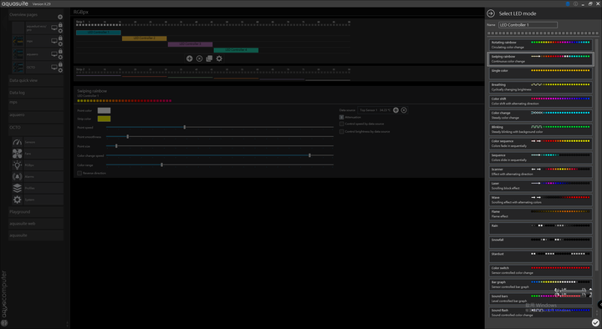This screenshot has height=329, width=602.
Task: Open gear settings for the aquaero overview page
Action: (60, 57)
